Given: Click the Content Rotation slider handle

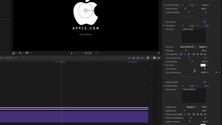Looking at the screenshot, I should point(189,12).
